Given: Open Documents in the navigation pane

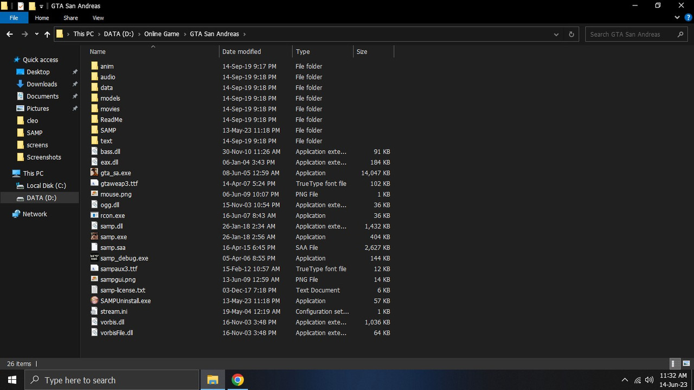Looking at the screenshot, I should pos(42,96).
